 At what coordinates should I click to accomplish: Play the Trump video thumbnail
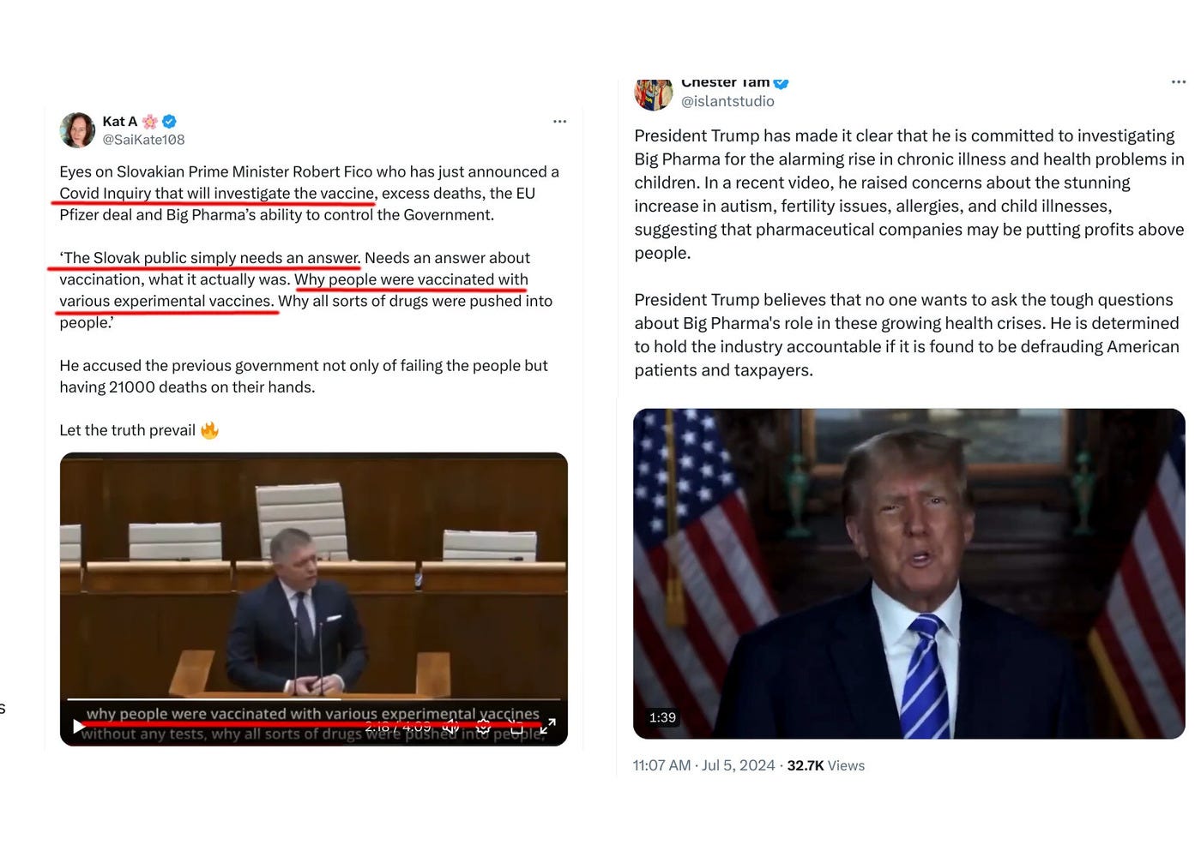[x=909, y=573]
